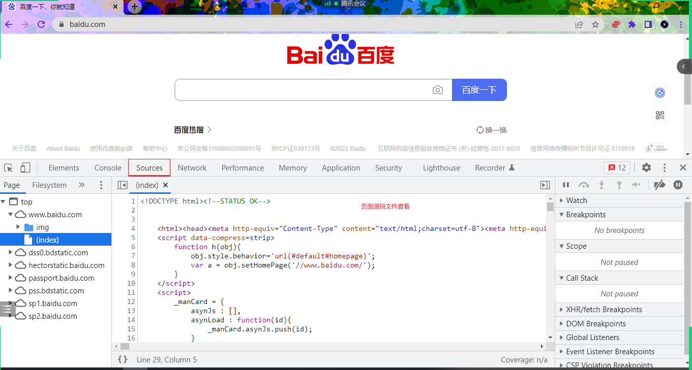Close the (index) file tab

click(165, 185)
